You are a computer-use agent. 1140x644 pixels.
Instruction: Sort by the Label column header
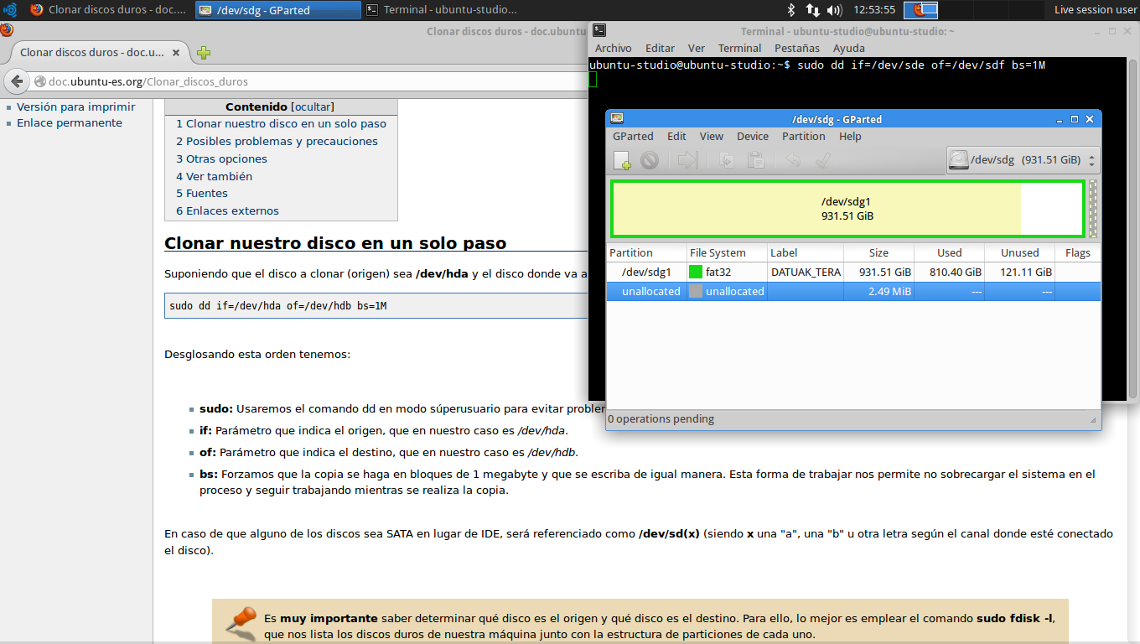805,252
